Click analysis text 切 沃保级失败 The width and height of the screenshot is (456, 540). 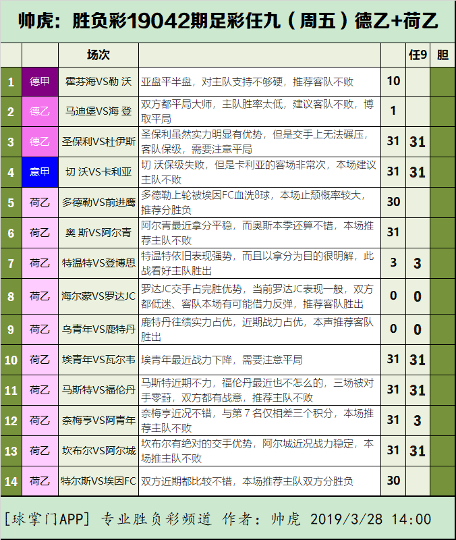click(173, 165)
